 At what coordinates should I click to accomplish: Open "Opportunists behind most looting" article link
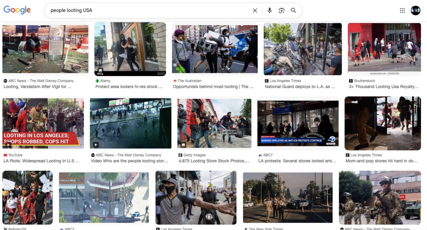[213, 86]
